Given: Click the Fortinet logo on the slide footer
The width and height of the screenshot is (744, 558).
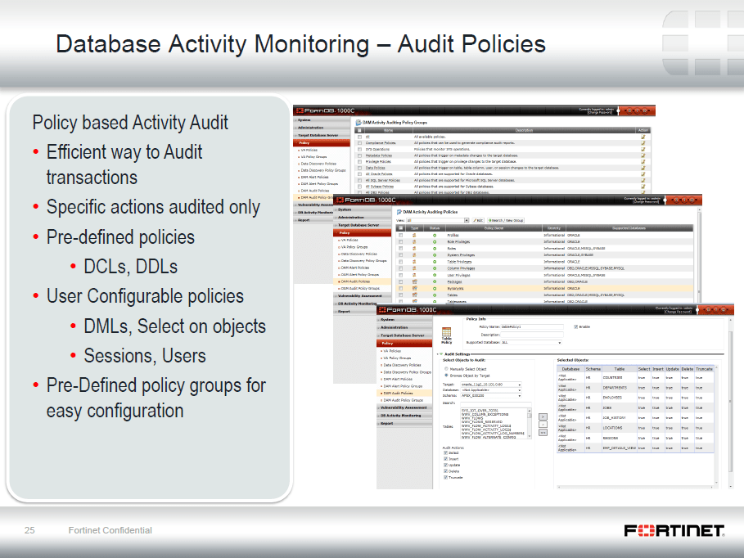Looking at the screenshot, I should [x=674, y=530].
